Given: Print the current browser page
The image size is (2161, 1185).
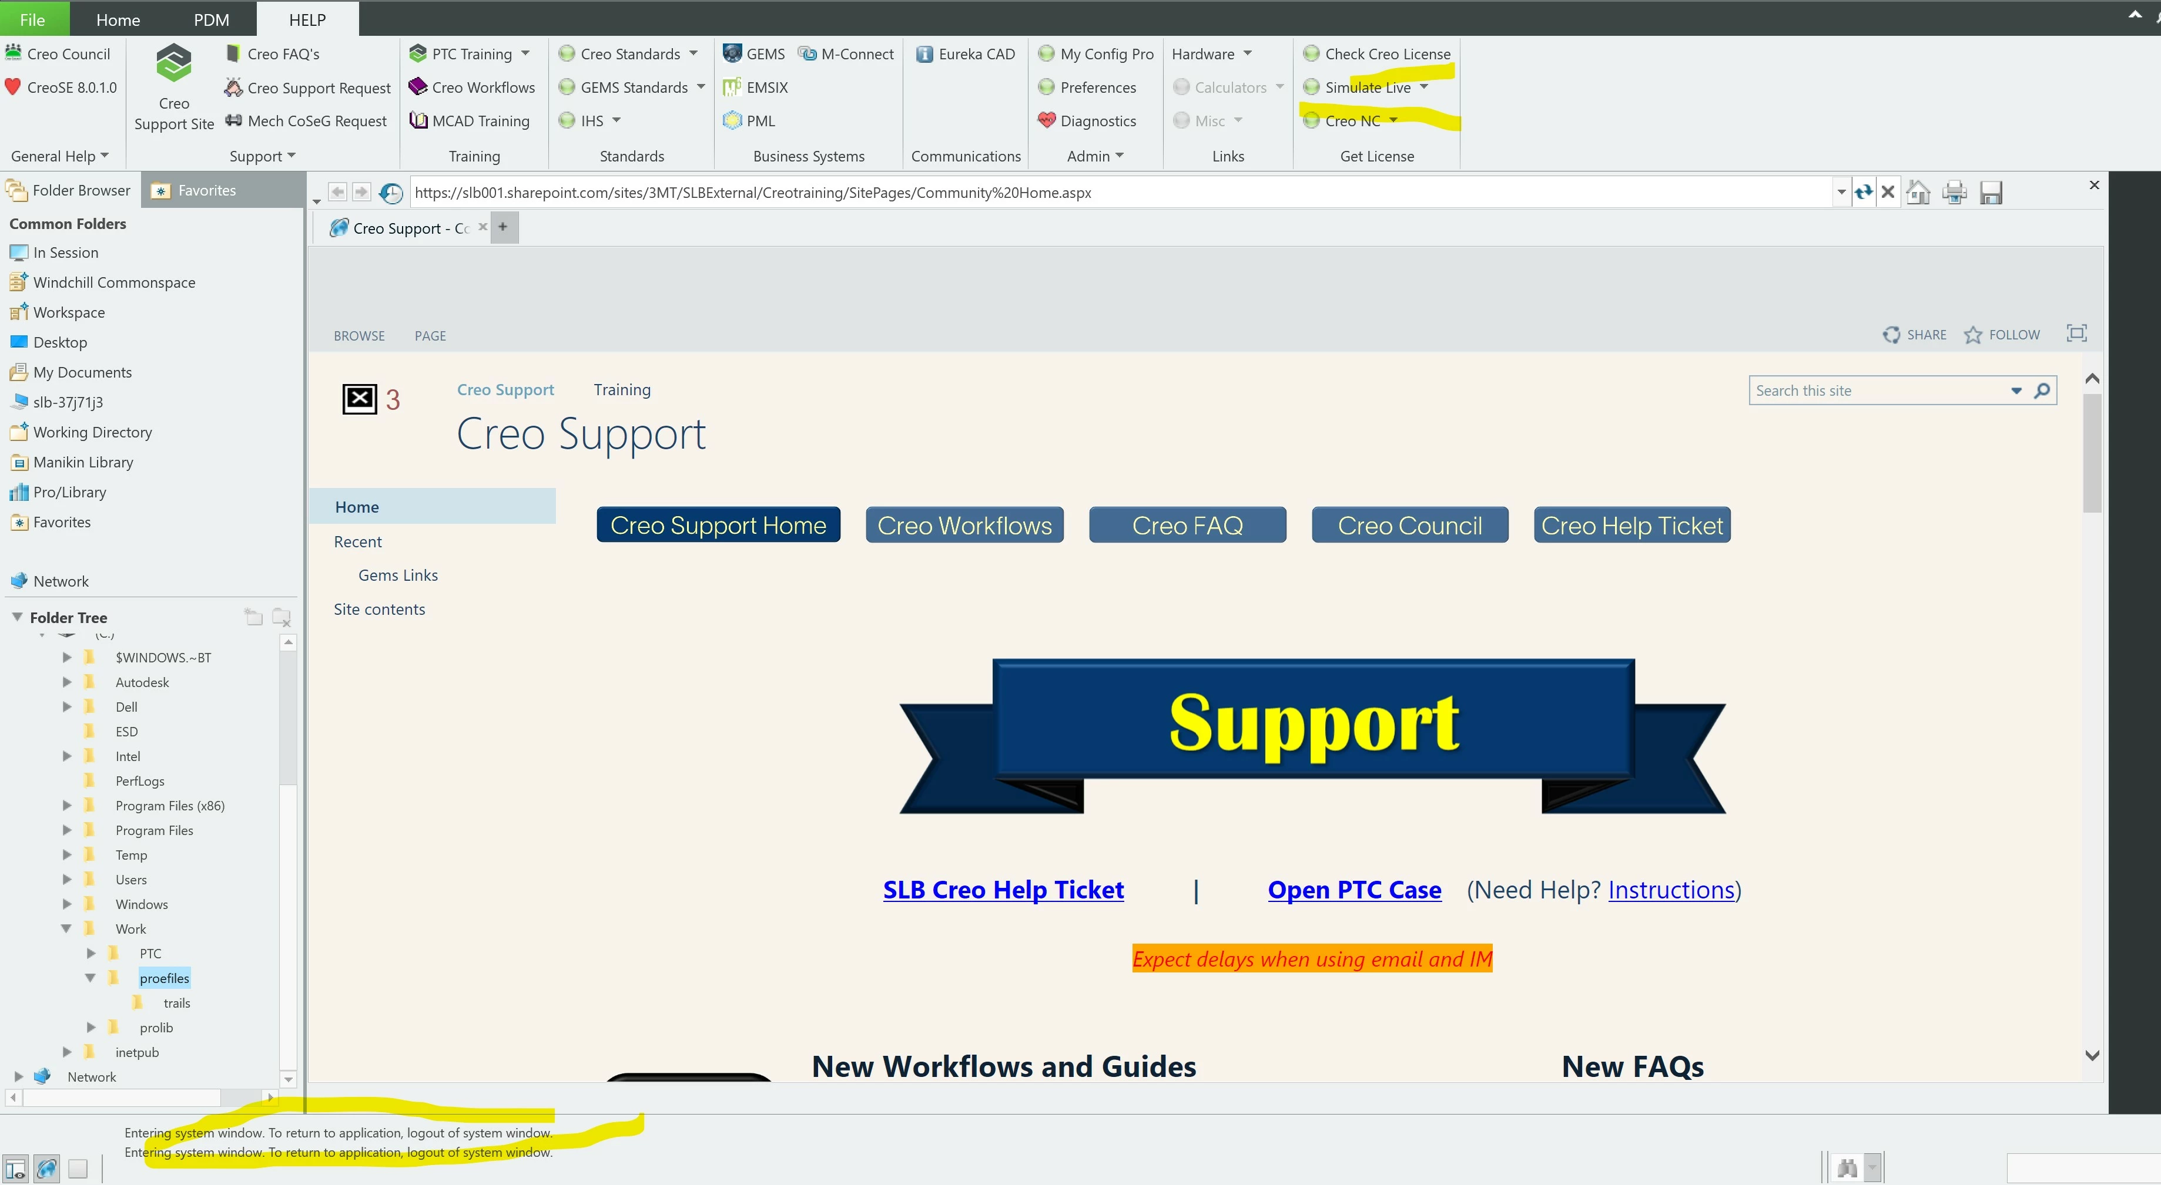Looking at the screenshot, I should [1954, 193].
